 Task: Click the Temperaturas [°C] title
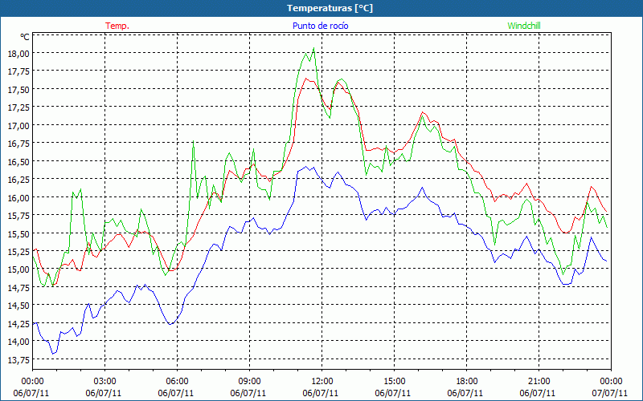point(330,8)
